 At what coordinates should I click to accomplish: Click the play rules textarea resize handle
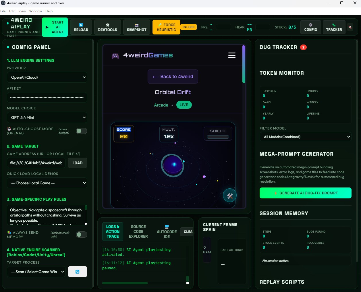86,224
